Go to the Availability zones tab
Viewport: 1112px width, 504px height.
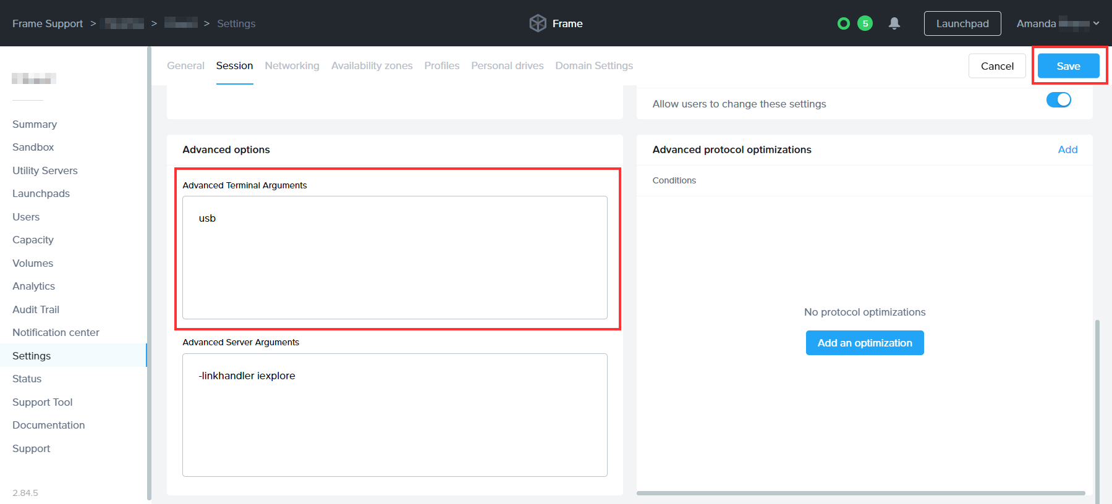click(371, 65)
